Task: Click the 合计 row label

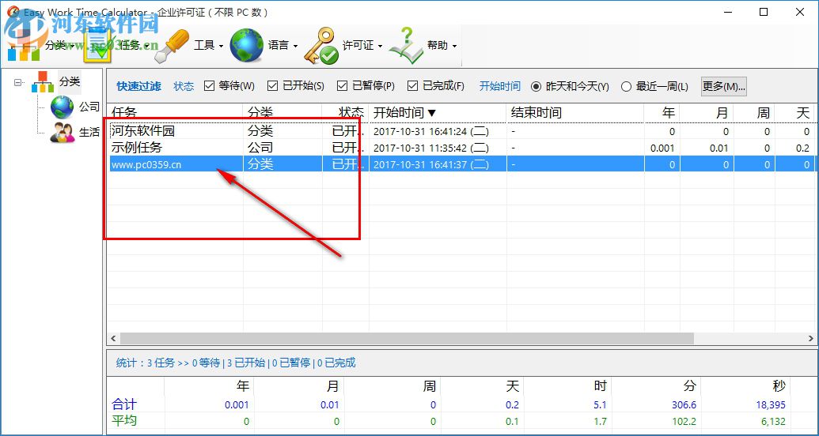Action: (x=124, y=404)
